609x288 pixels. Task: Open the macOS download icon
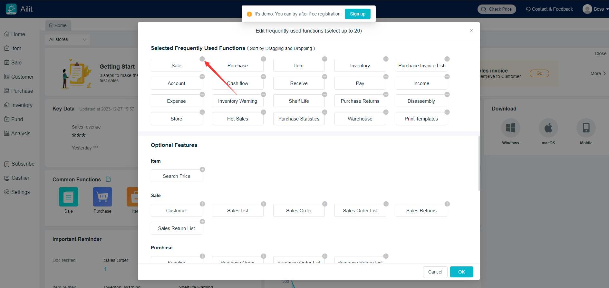[548, 128]
